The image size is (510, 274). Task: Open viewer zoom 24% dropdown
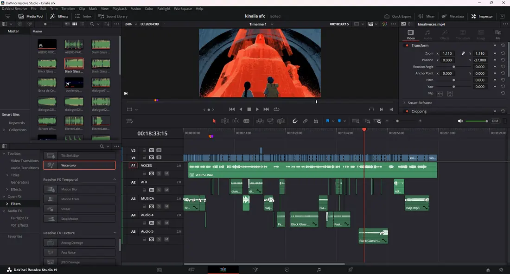131,24
